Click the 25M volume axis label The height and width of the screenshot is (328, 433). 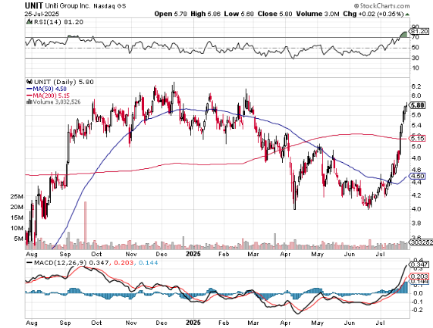17,197
